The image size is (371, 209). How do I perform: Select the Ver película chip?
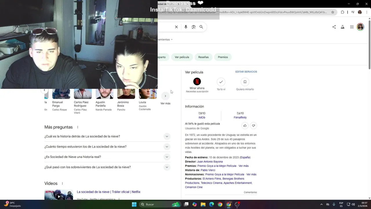point(182,57)
